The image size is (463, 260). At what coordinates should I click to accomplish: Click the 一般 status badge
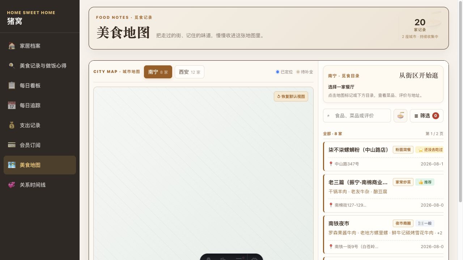click(425, 224)
